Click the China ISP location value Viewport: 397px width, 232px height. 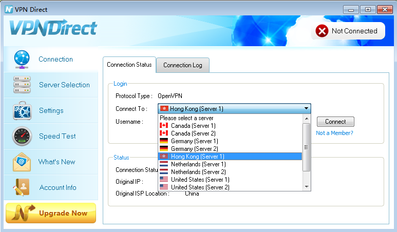(x=192, y=194)
